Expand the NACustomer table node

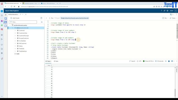(x=15, y=43)
